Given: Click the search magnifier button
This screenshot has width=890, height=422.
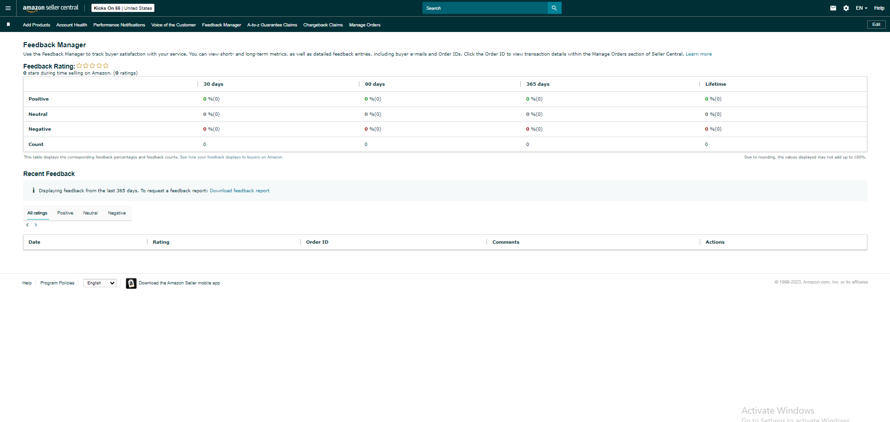Looking at the screenshot, I should click(554, 8).
